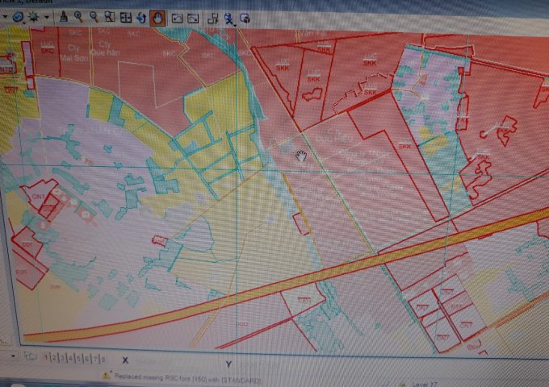
Task: Click the Update View brush icon
Action: (64, 16)
